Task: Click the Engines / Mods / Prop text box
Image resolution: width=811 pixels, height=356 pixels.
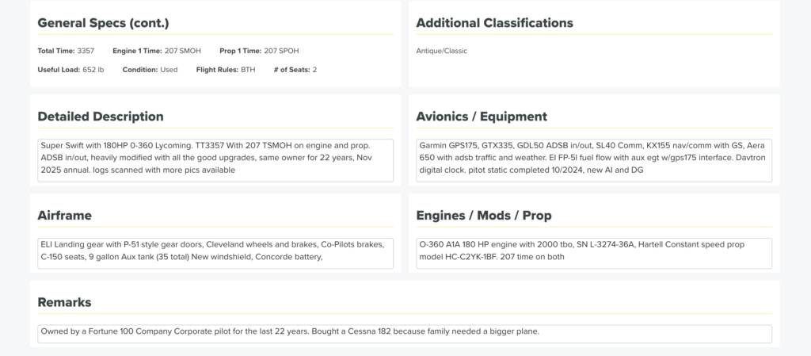Action: [x=593, y=252]
